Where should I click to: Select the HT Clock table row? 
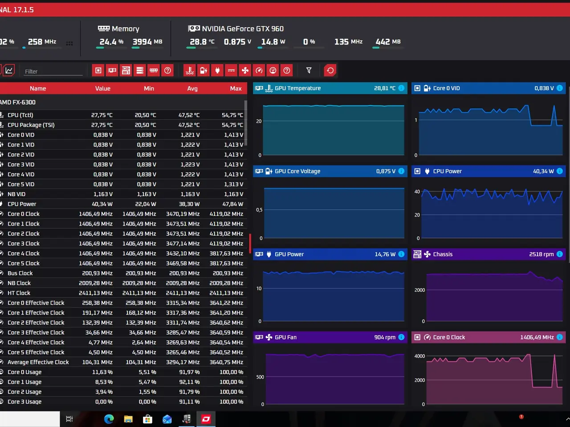click(122, 293)
